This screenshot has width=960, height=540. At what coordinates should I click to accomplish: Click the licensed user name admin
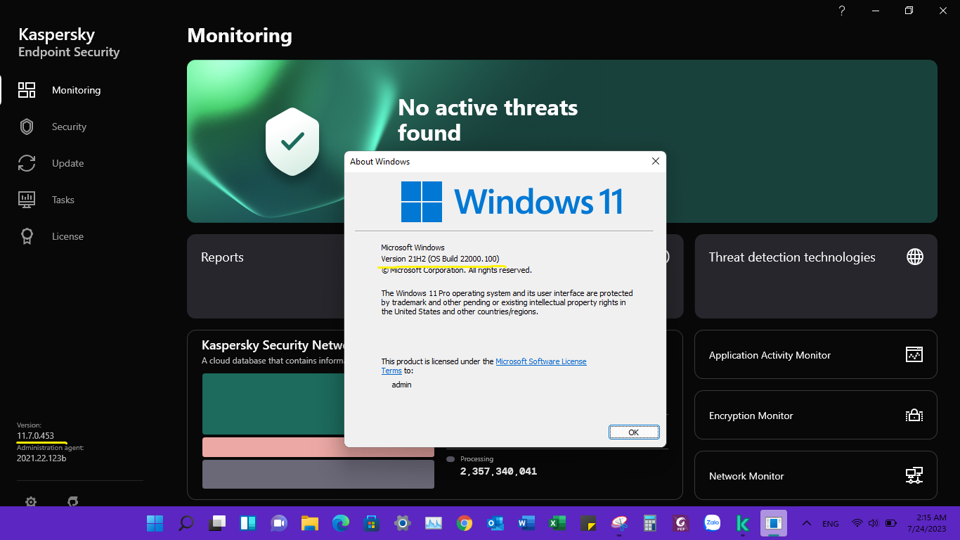(401, 385)
